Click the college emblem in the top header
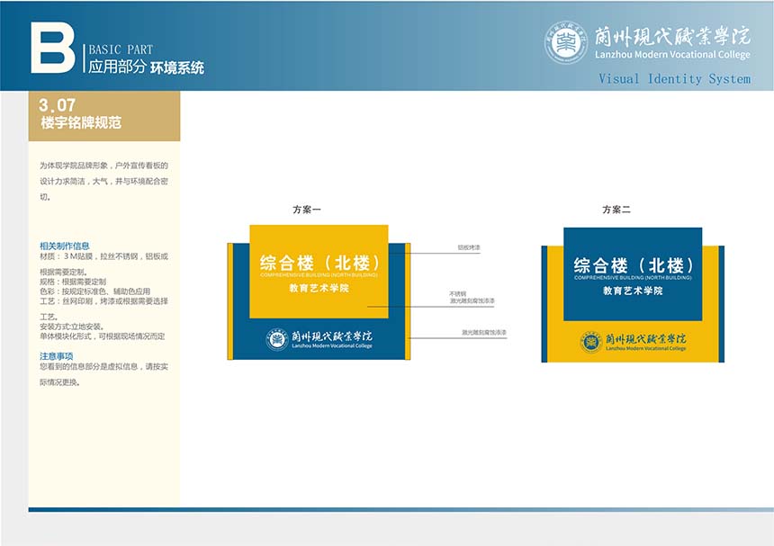774x546 pixels. click(566, 42)
